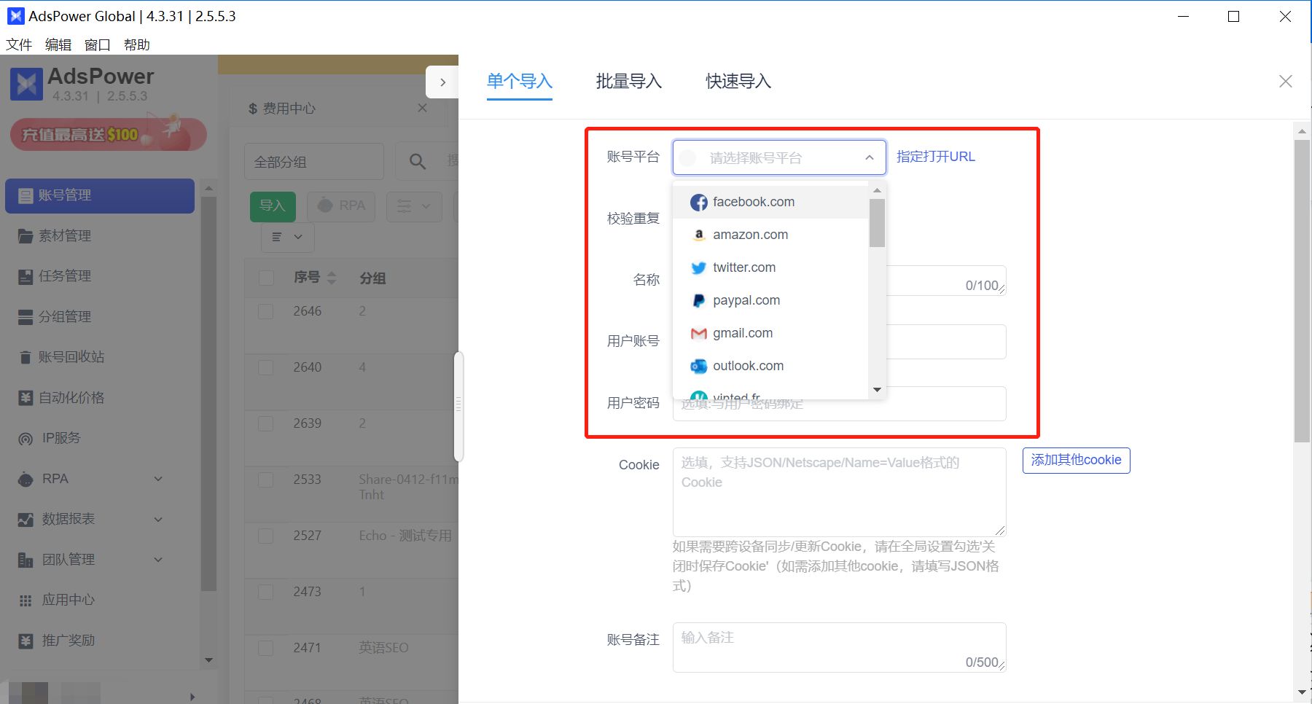Check the row 2639 checkbox
Viewport: 1312px width, 704px height.
[266, 423]
